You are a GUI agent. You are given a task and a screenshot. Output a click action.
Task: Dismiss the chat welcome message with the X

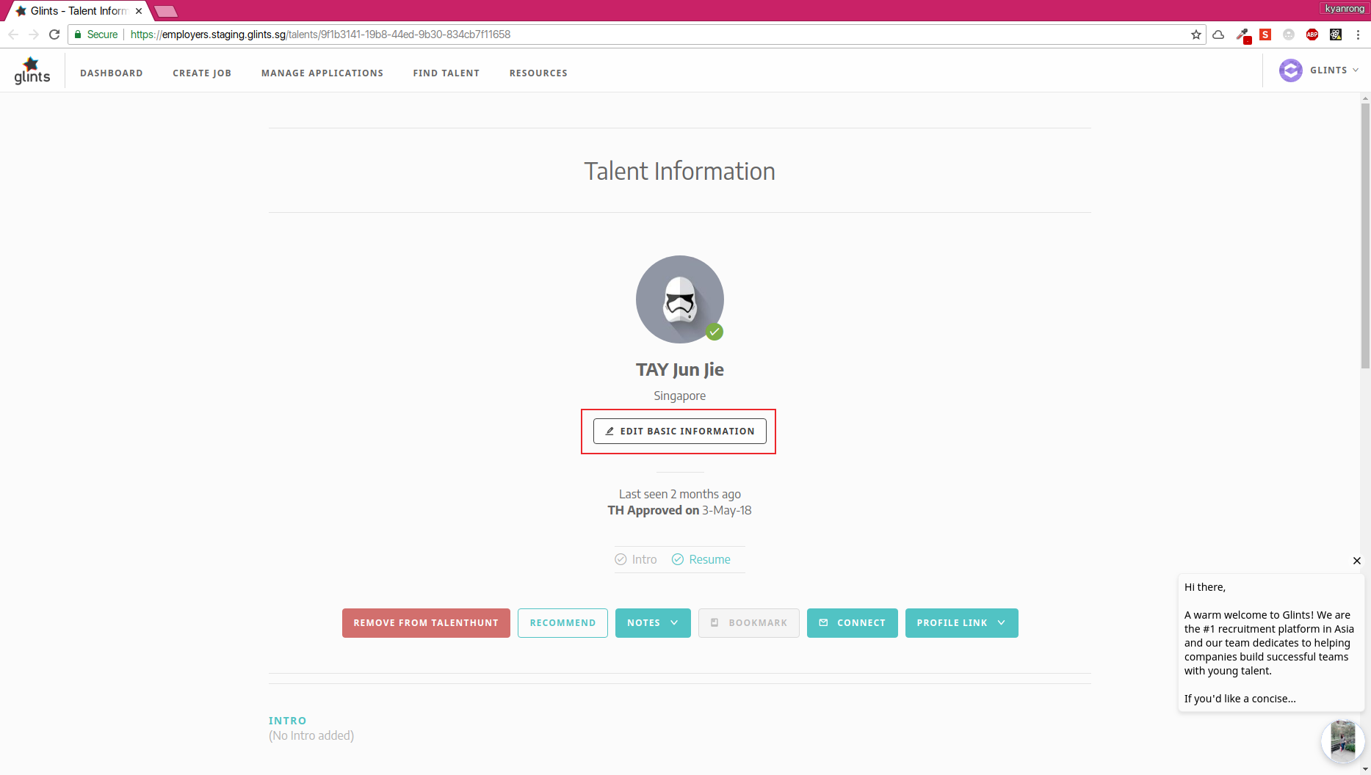pos(1356,560)
